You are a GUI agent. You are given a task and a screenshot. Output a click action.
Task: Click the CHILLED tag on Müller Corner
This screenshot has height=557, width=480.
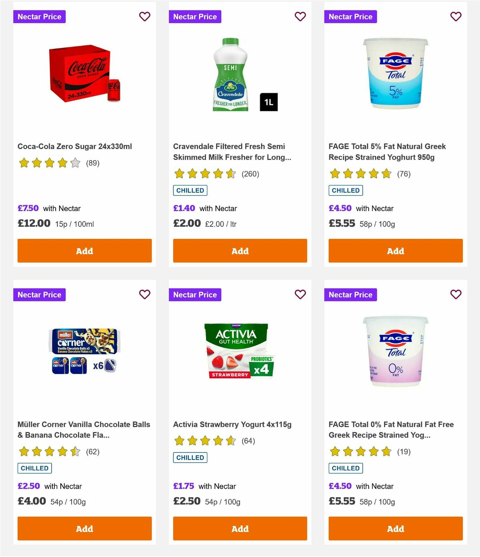[x=34, y=468]
